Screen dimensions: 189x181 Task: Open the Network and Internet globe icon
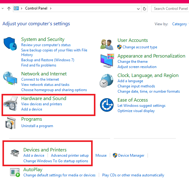tap(10, 78)
